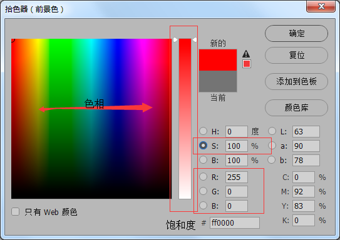This screenshot has width=340, height=240.
Task: Select the L lightness radio button
Action: click(x=272, y=131)
